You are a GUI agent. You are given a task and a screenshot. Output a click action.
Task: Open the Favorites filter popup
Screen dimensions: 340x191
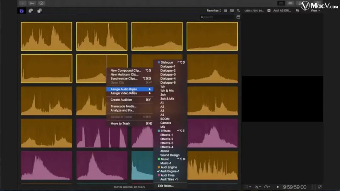coord(214,11)
